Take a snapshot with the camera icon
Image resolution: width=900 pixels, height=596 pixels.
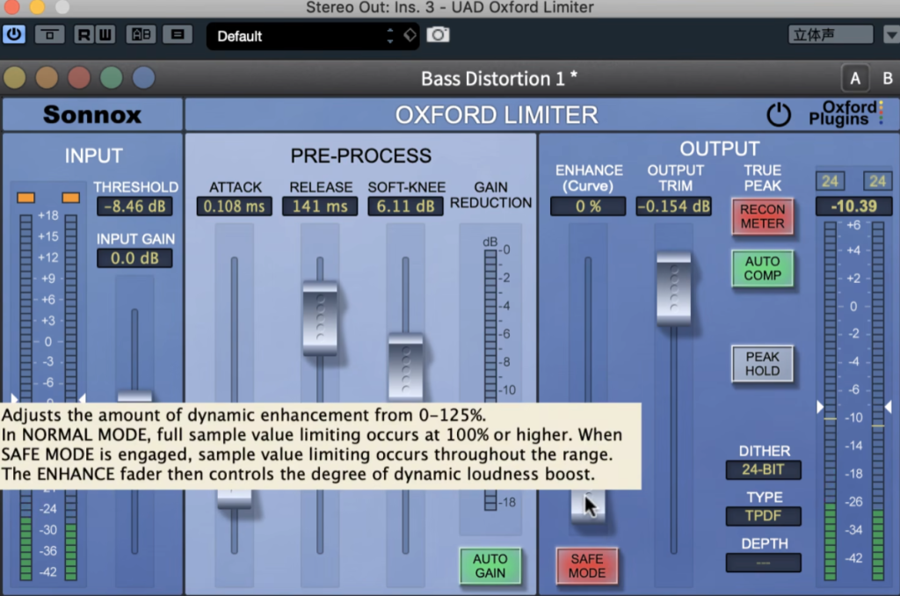coord(438,35)
